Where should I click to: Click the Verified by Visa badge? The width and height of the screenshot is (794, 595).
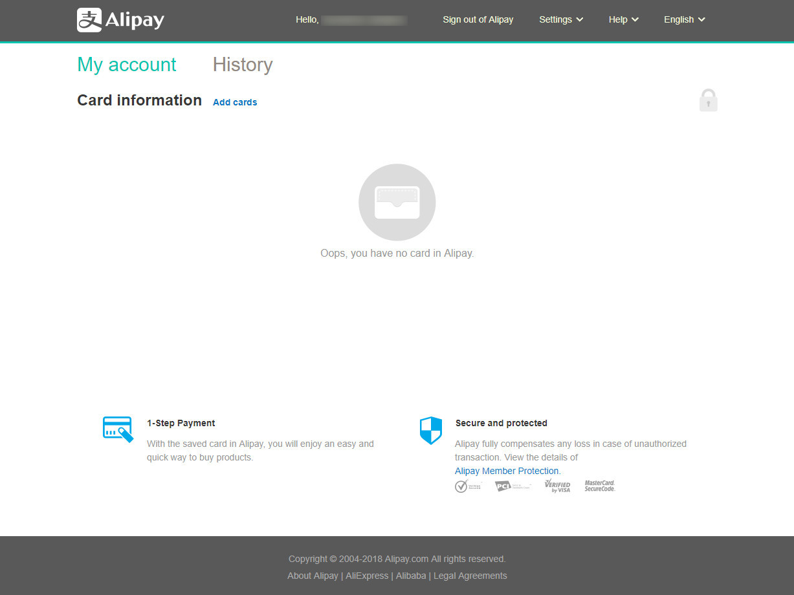(557, 486)
